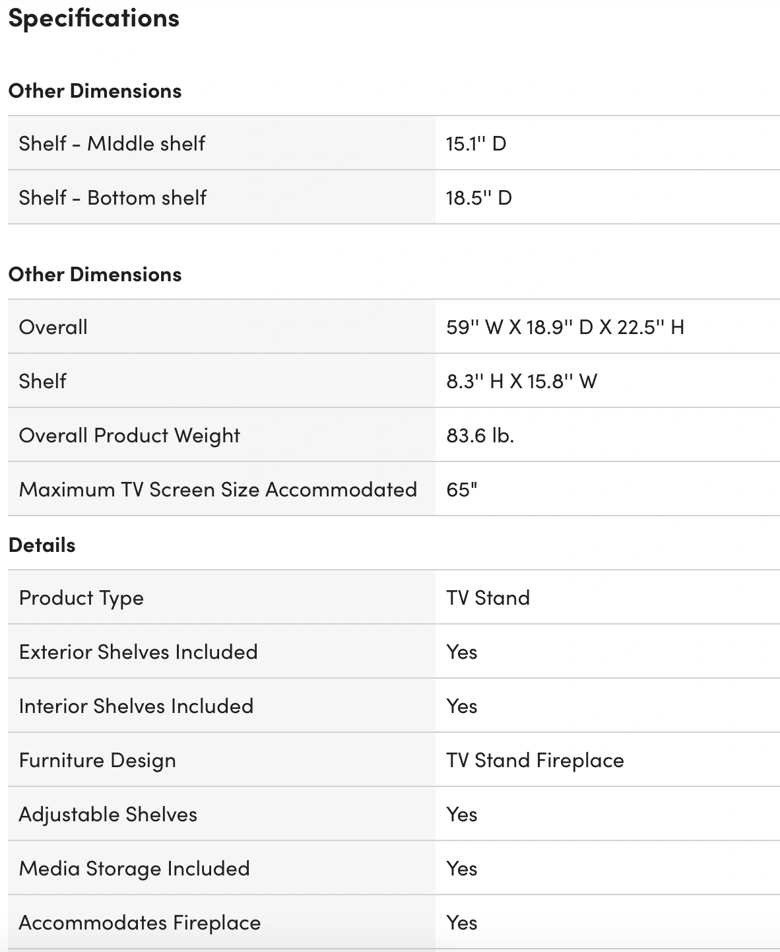The height and width of the screenshot is (952, 780).
Task: Click the Overall Product Weight label
Action: [129, 435]
